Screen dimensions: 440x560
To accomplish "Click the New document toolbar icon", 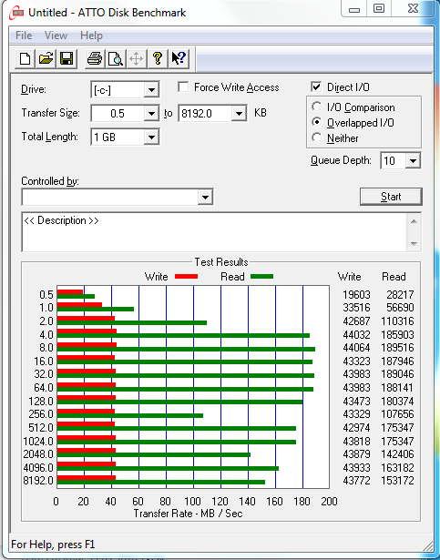I will [x=25, y=58].
